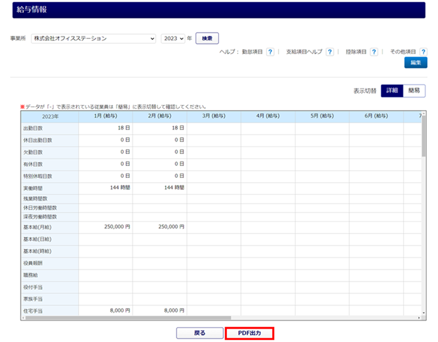The width and height of the screenshot is (438, 342).
Task: Click the blue 編集 edit button
Action: pyautogui.click(x=415, y=63)
